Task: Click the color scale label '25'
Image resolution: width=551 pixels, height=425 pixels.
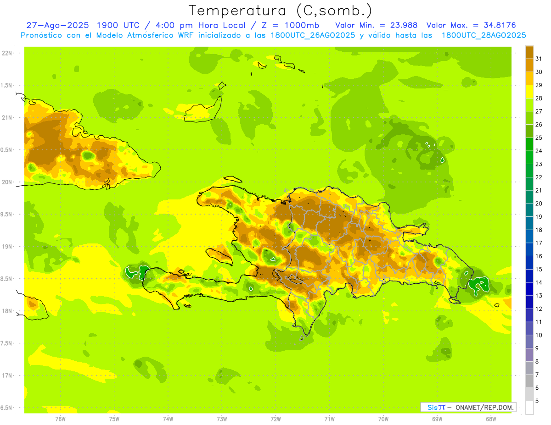Action: click(539, 138)
